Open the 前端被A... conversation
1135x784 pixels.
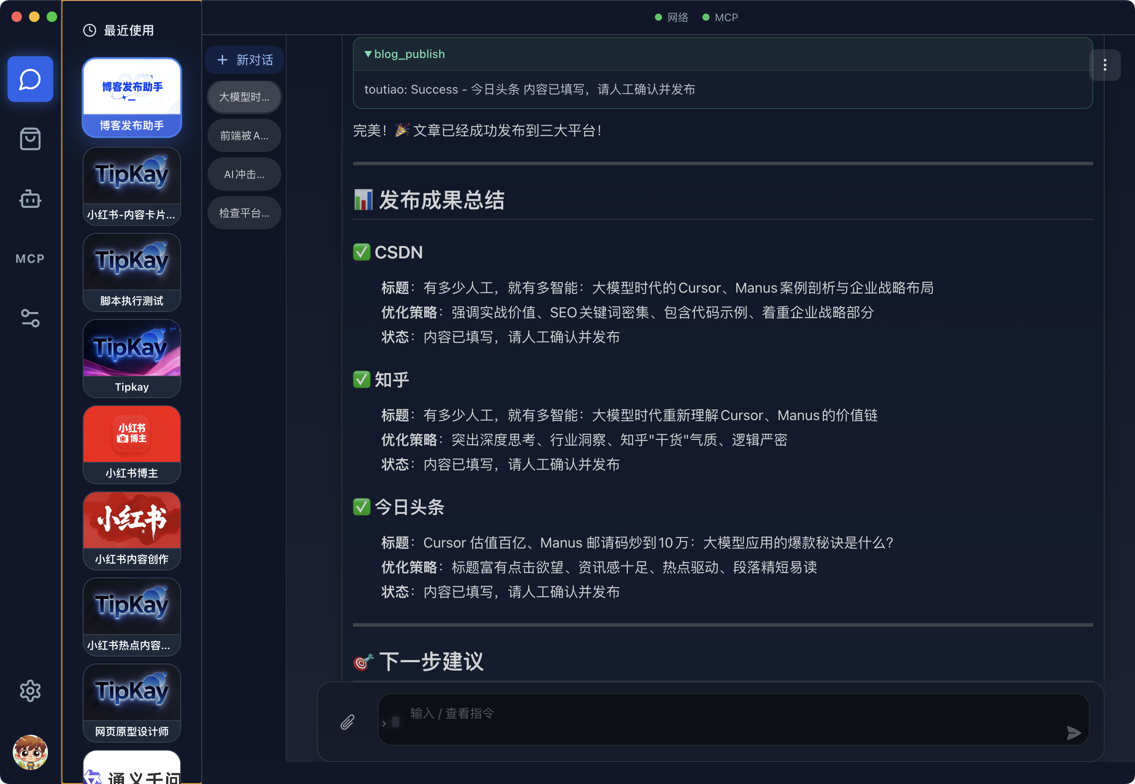pyautogui.click(x=244, y=136)
